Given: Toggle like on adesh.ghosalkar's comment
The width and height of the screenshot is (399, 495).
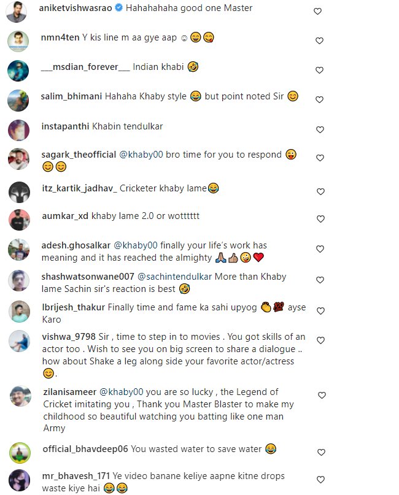Looking at the screenshot, I should 319,249.
